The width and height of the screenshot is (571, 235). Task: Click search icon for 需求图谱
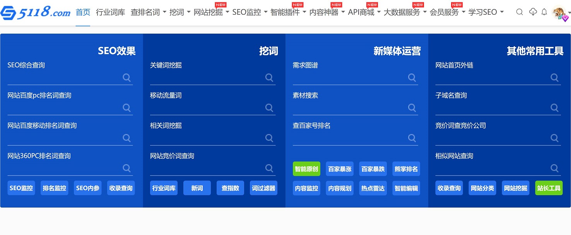pyautogui.click(x=412, y=78)
